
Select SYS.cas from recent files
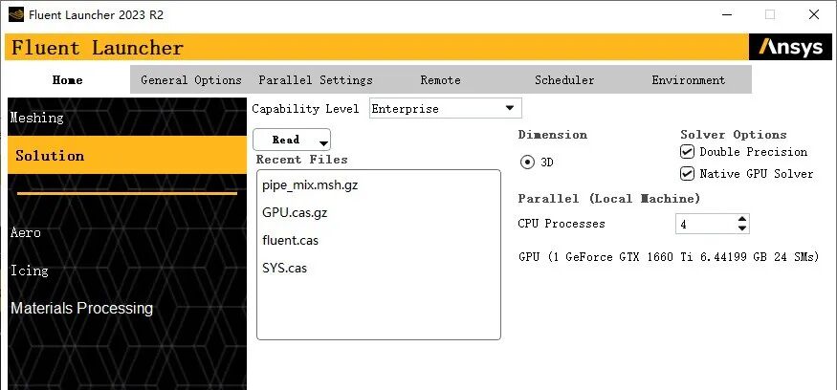pyautogui.click(x=284, y=268)
